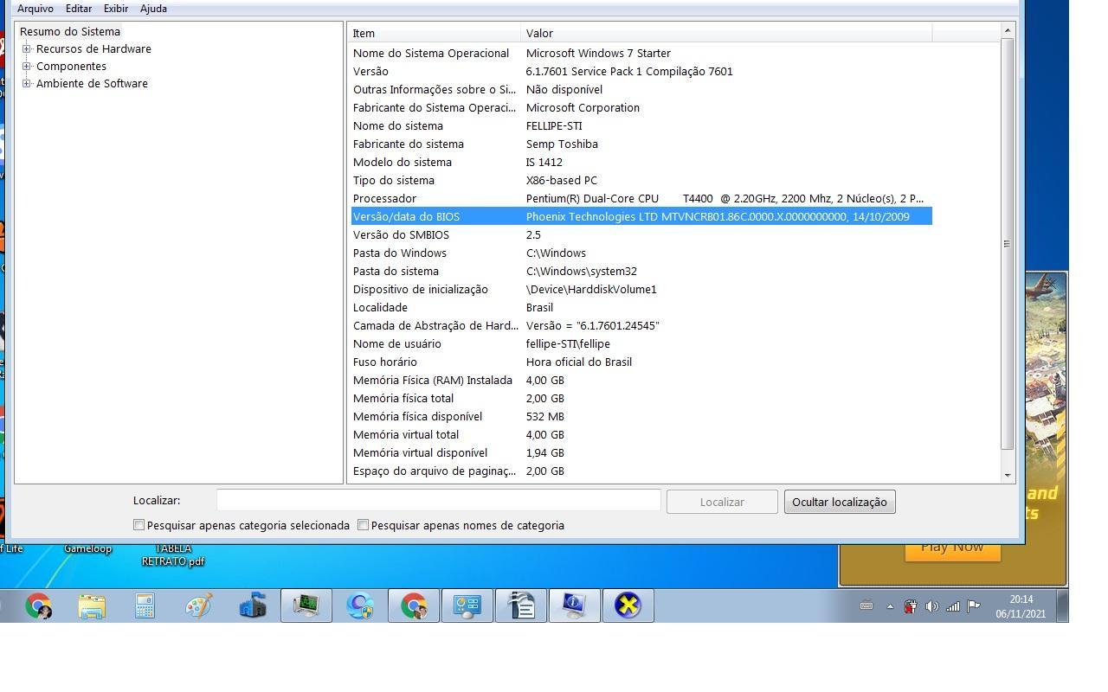This screenshot has height=692, width=1108.
Task: Open the DirectX diagnostic yellow X icon
Action: point(628,605)
